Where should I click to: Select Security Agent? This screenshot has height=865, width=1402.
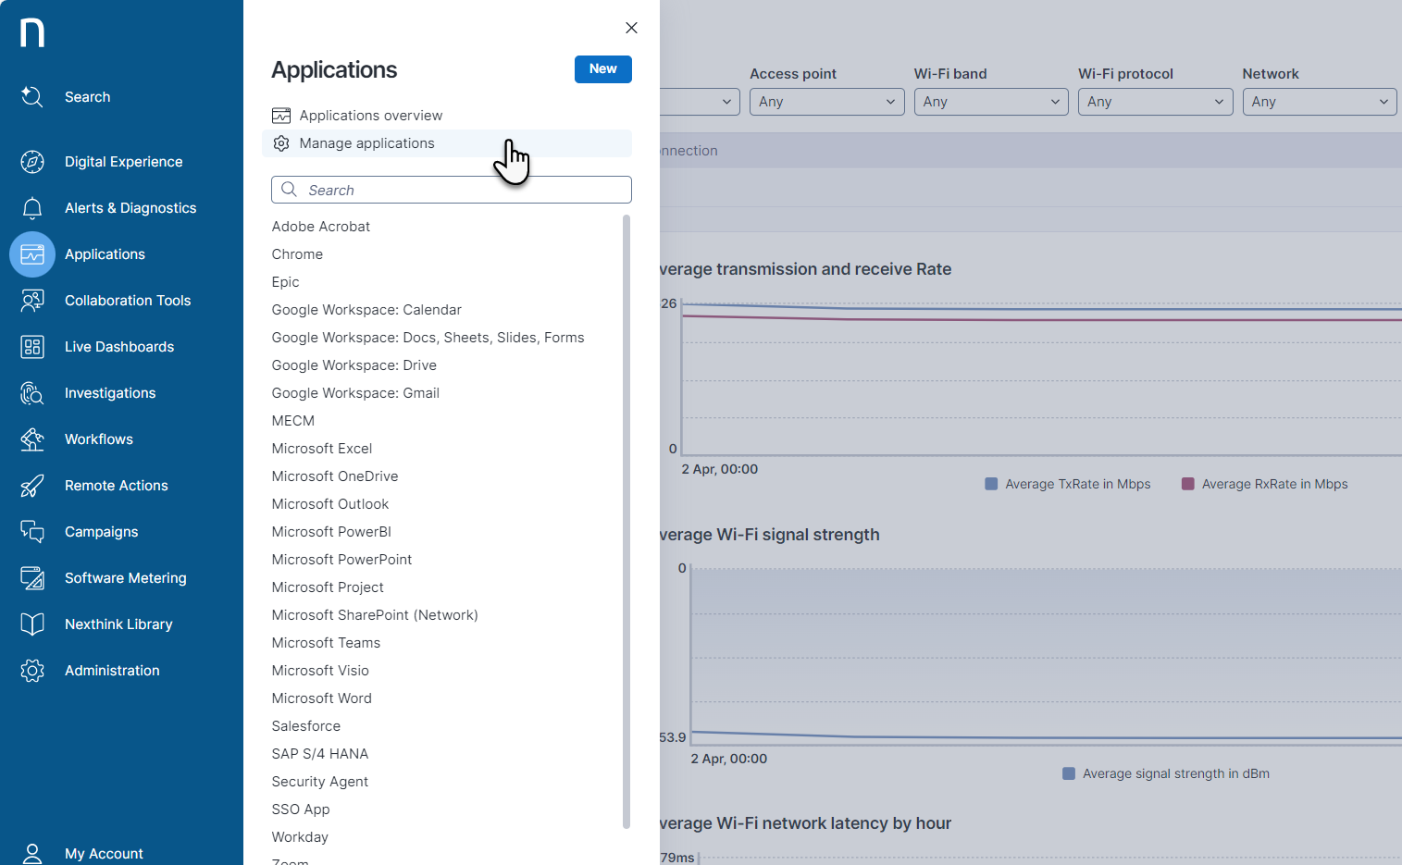tap(320, 782)
